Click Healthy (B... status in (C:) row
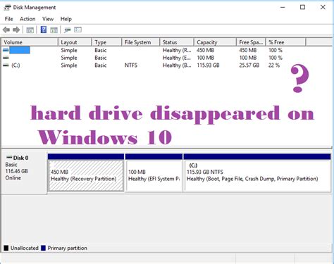The height and width of the screenshot is (264, 334). (x=177, y=65)
